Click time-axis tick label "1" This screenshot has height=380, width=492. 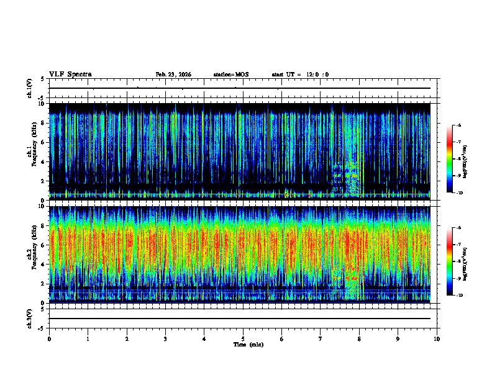pyautogui.click(x=88, y=339)
